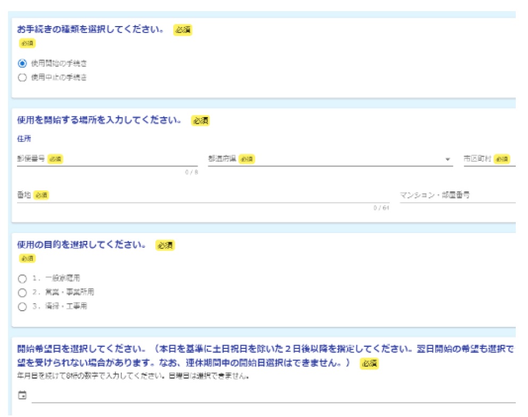Click the 0 / 64 character counter
528x417 pixels.
pyautogui.click(x=381, y=208)
